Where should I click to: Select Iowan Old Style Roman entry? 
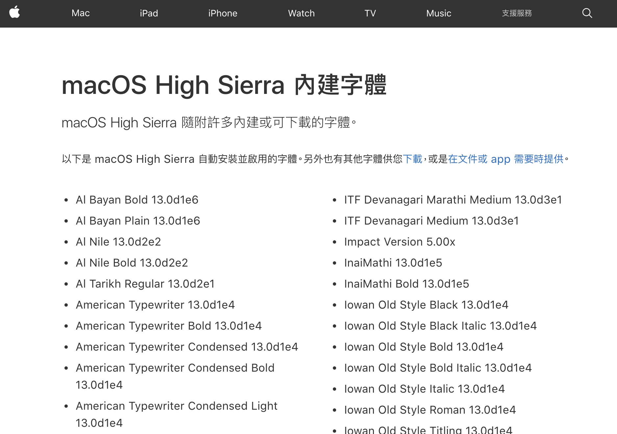[430, 410]
